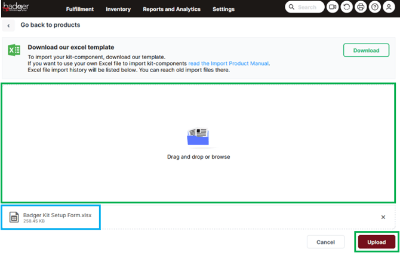The image size is (400, 253).
Task: Open the user profile icon
Action: [389, 8]
